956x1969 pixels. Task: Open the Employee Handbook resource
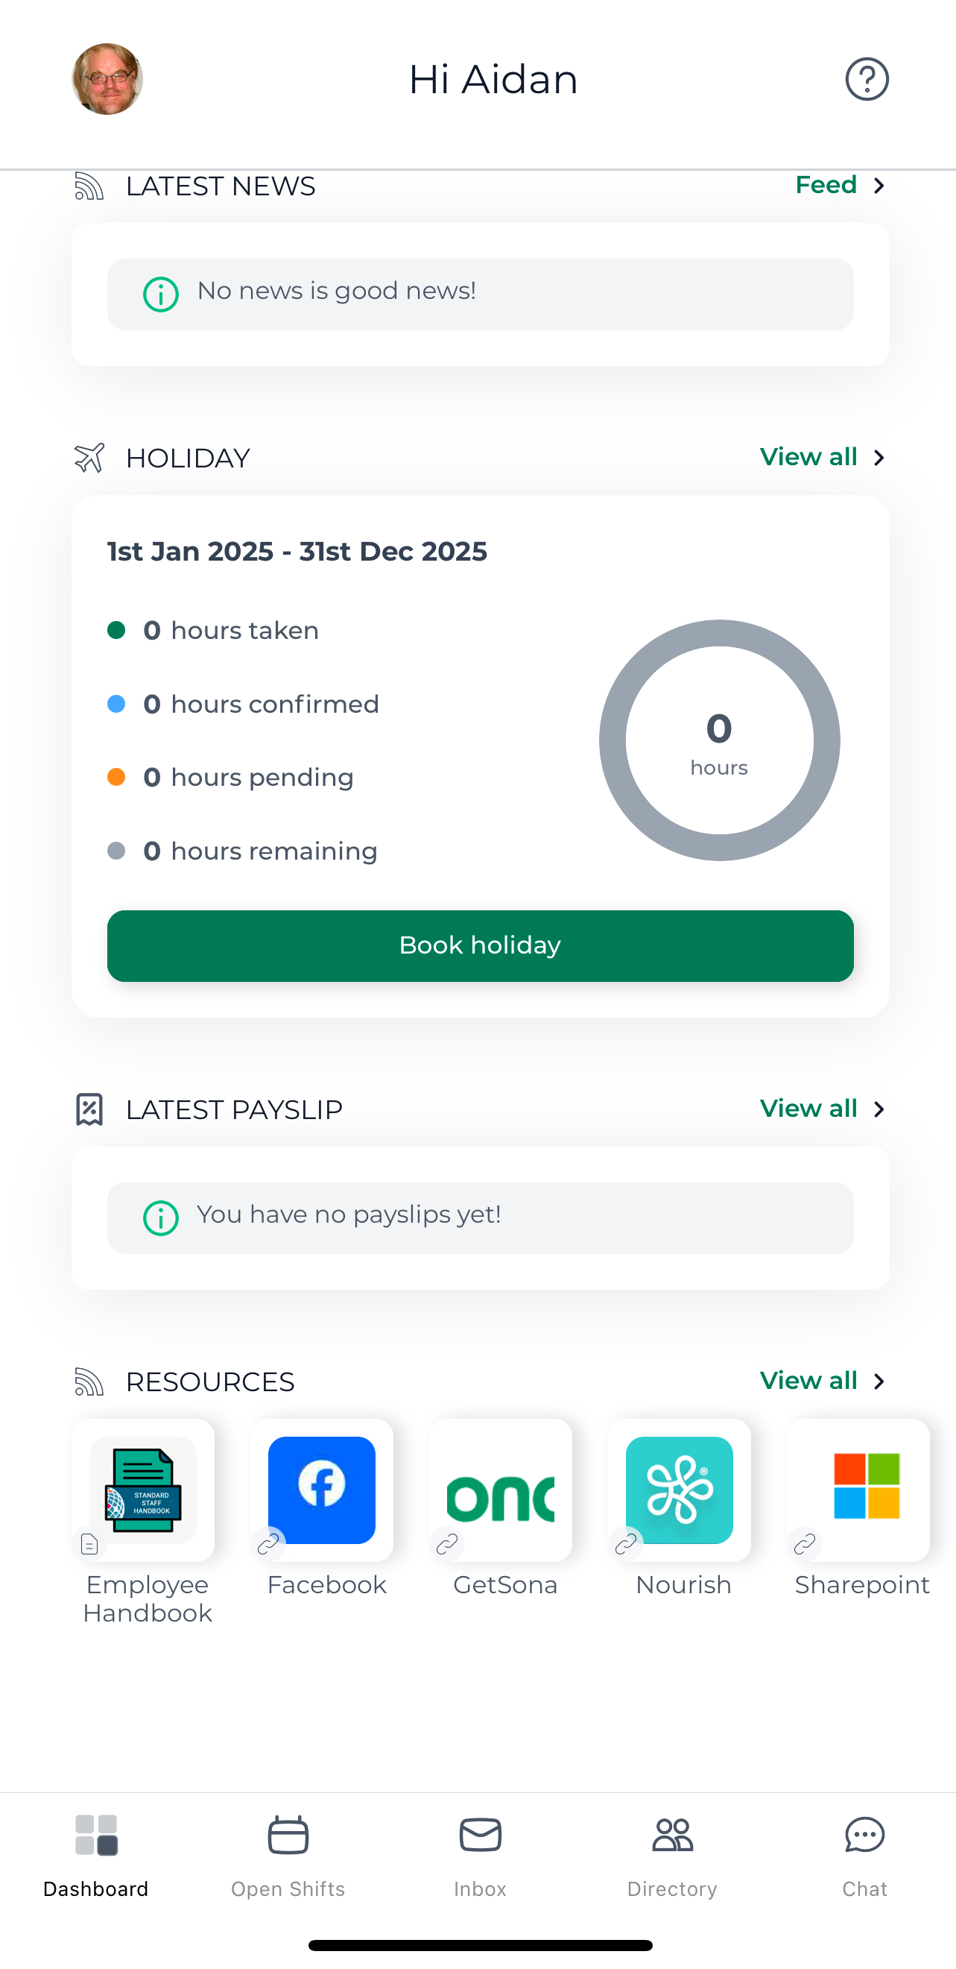(143, 1490)
